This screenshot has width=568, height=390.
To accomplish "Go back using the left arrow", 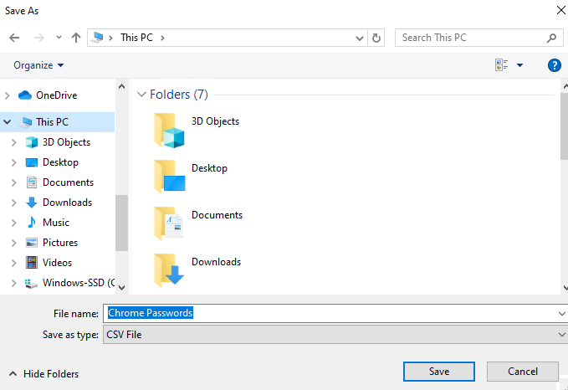I will [x=14, y=38].
